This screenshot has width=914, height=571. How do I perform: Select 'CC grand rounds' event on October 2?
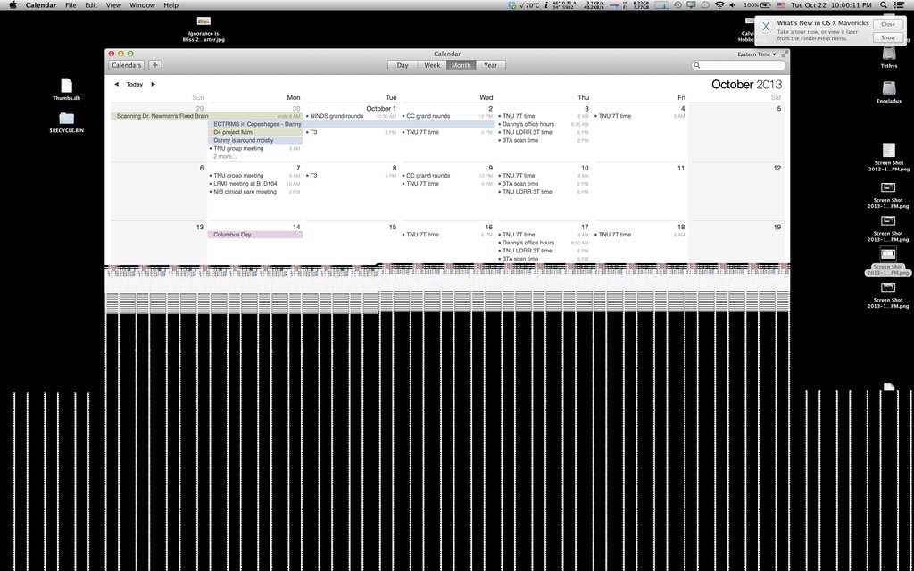tap(448, 116)
